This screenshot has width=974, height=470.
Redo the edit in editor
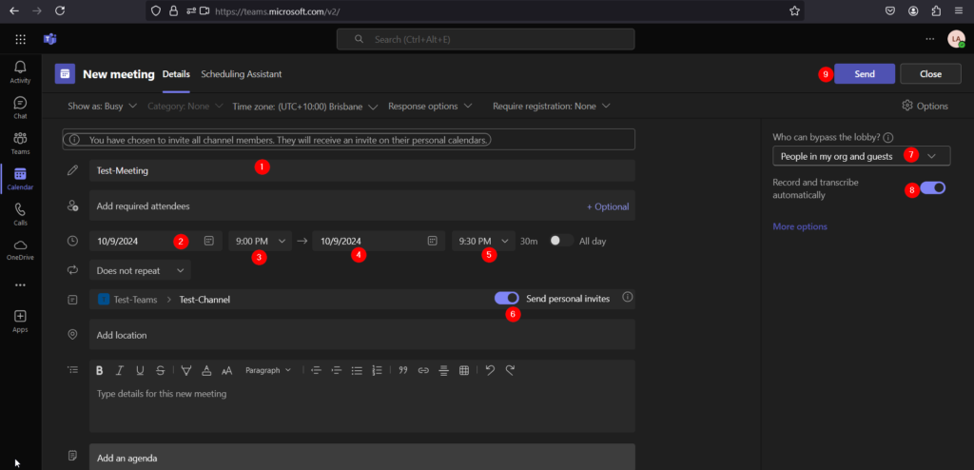tap(510, 370)
